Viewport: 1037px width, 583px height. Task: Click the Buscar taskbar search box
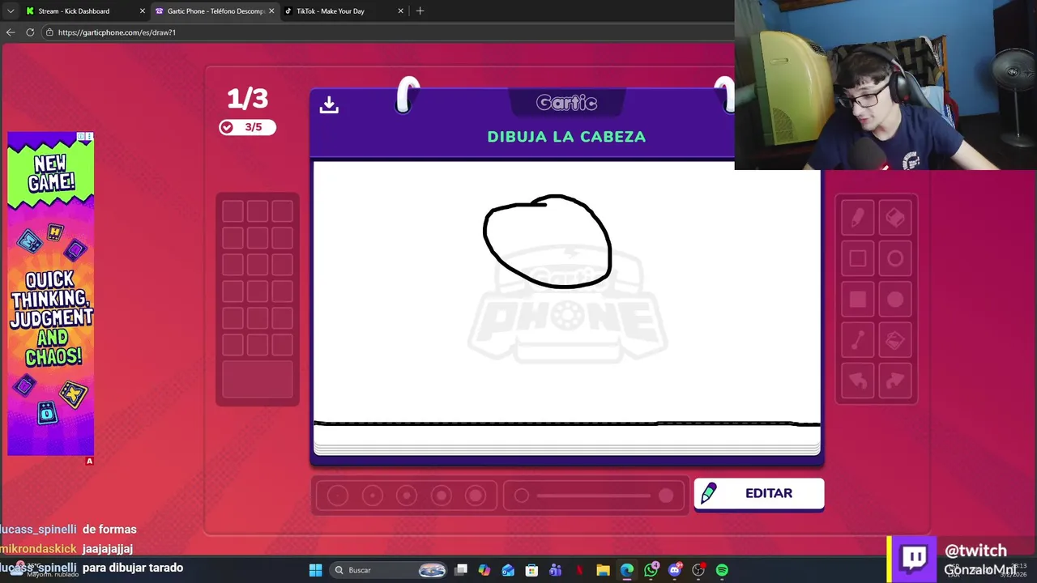(390, 570)
